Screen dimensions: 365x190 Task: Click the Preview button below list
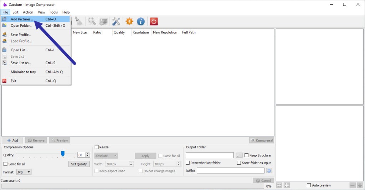coord(60,140)
